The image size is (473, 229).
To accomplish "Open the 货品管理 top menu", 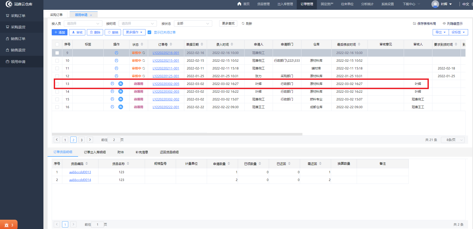I will pos(263,4).
